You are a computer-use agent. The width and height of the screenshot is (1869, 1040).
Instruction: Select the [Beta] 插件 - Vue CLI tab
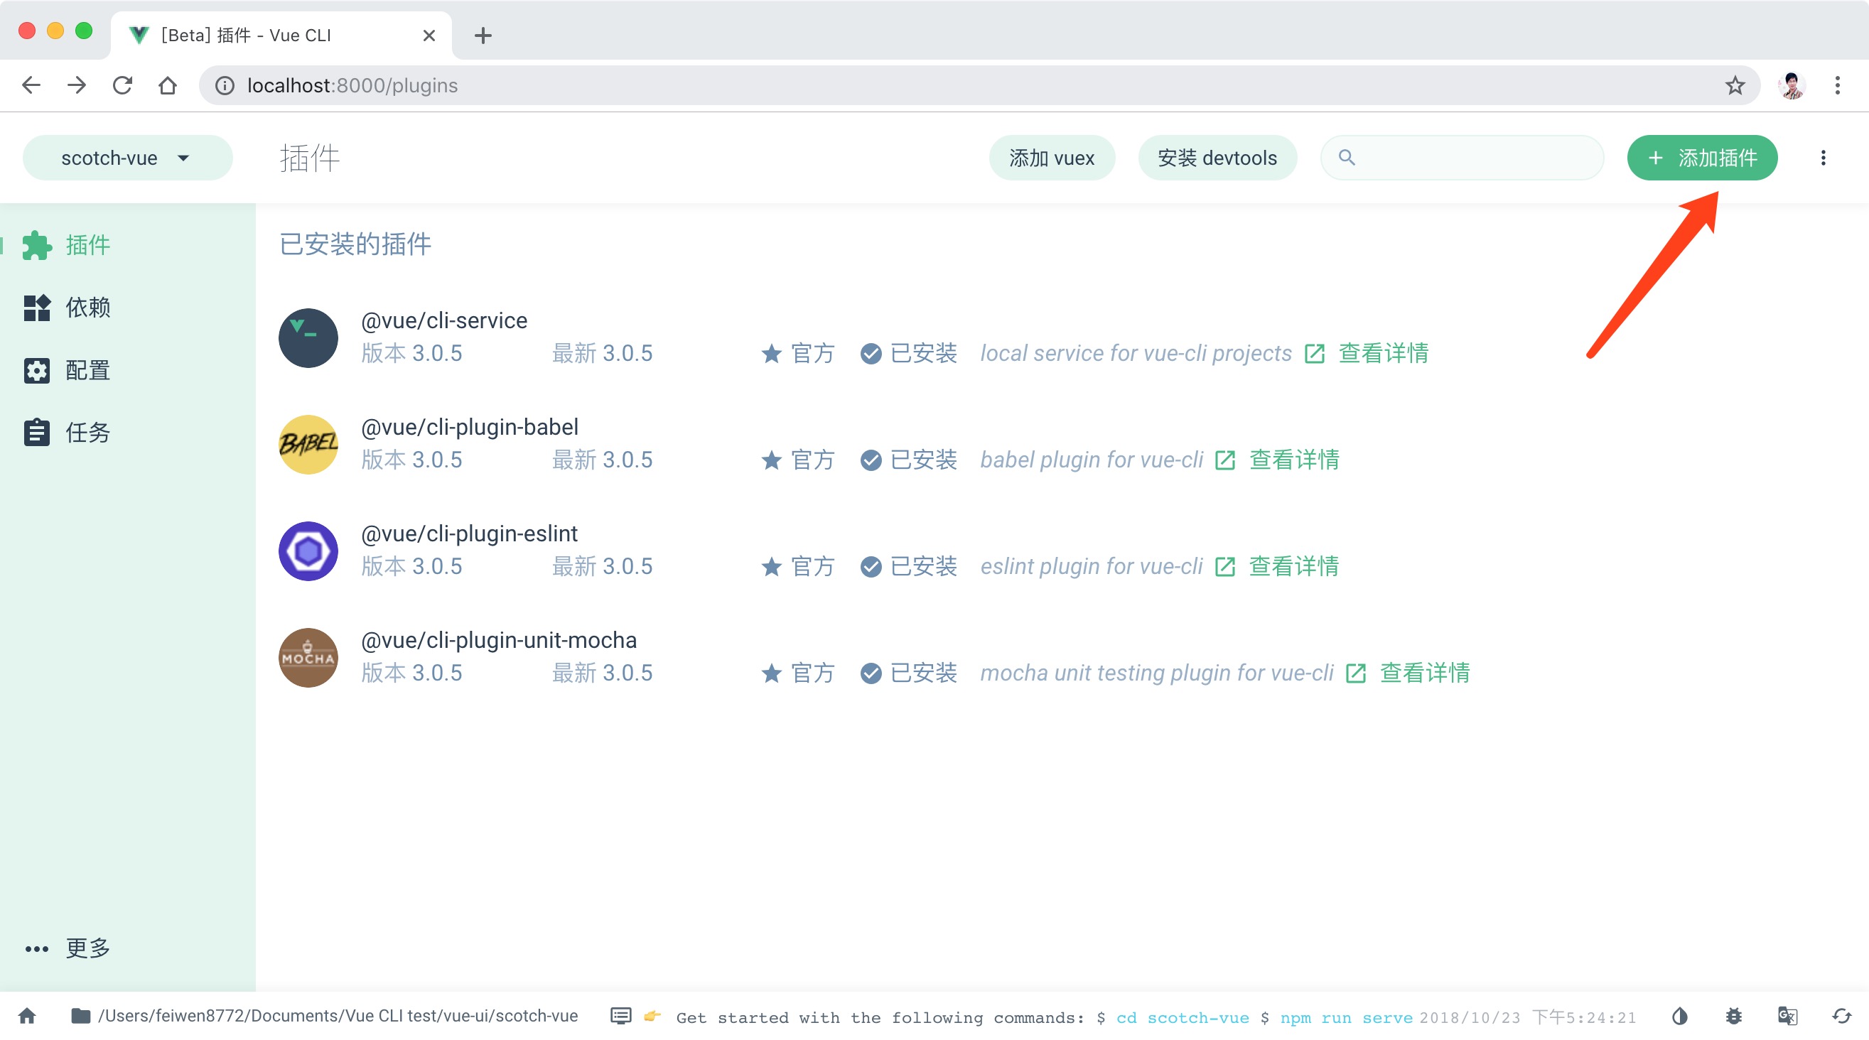point(281,35)
